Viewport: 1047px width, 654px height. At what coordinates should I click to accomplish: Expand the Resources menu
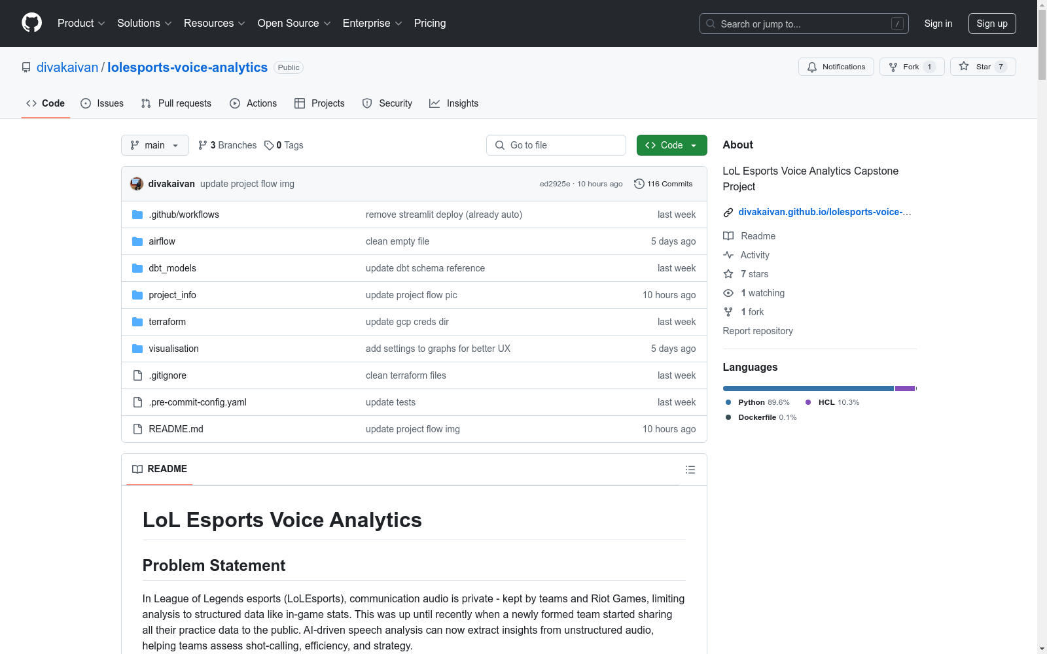point(215,23)
